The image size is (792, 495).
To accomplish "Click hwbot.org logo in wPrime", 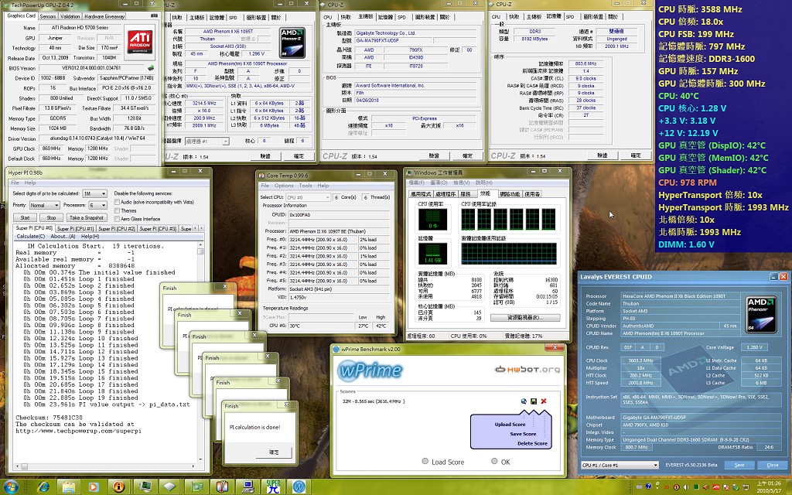I will tap(527, 370).
